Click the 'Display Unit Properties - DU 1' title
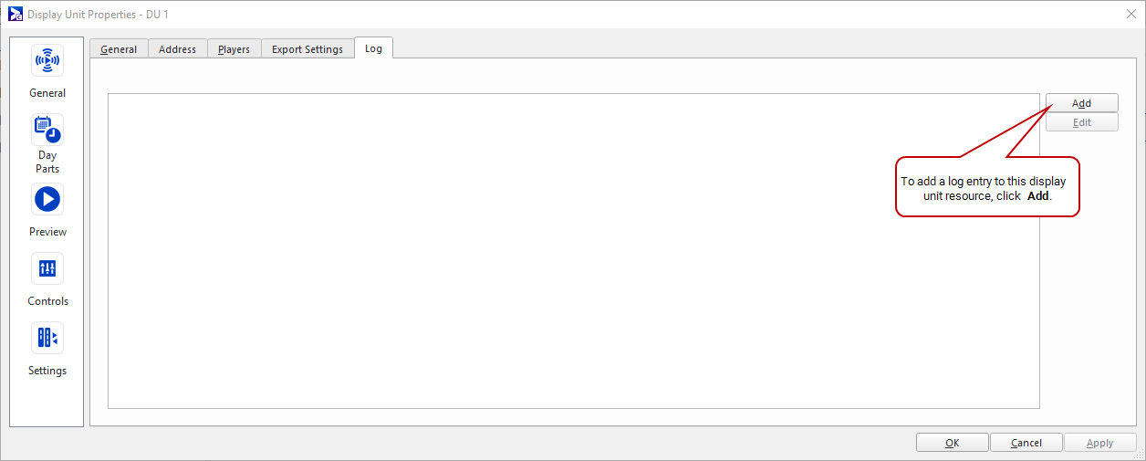 pos(98,15)
